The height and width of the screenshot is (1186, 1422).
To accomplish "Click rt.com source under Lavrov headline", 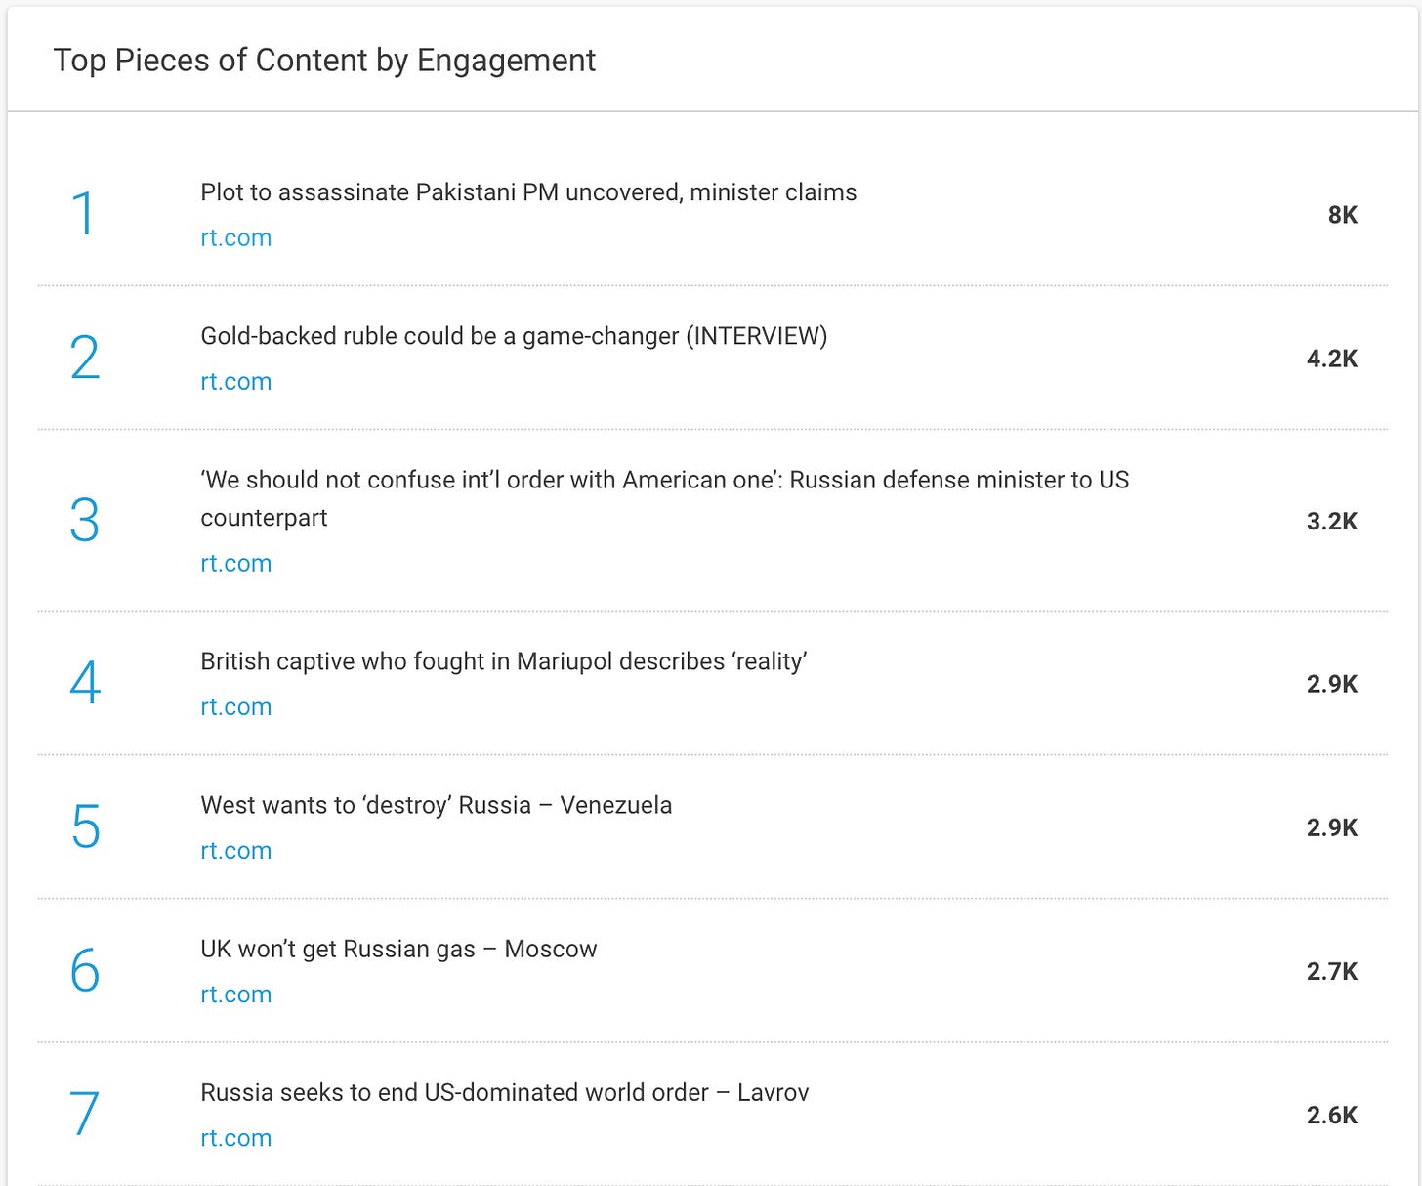I will pyautogui.click(x=235, y=1138).
